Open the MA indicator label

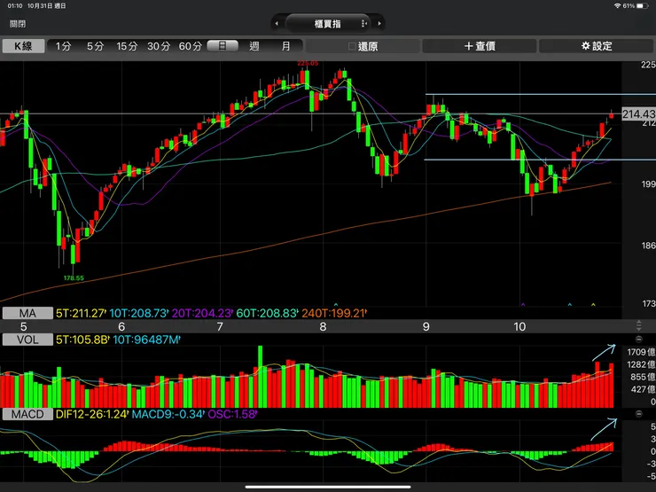pyautogui.click(x=27, y=313)
